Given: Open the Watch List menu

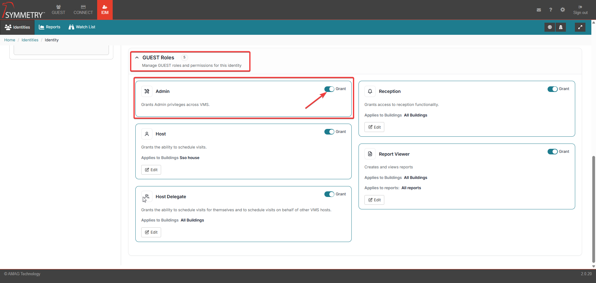Looking at the screenshot, I should [x=82, y=27].
